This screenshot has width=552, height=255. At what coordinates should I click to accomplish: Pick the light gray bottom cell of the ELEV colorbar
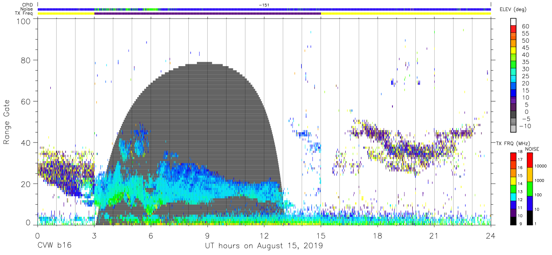[x=513, y=128]
